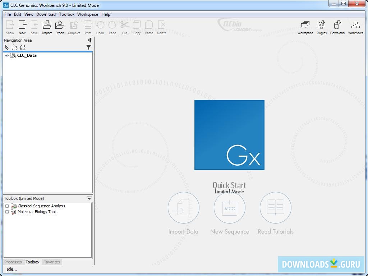Select the CLC_Data label
The image size is (368, 276).
click(x=27, y=56)
